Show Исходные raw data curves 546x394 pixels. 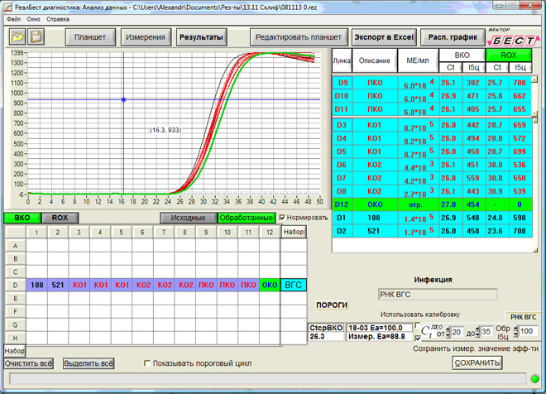pos(188,218)
